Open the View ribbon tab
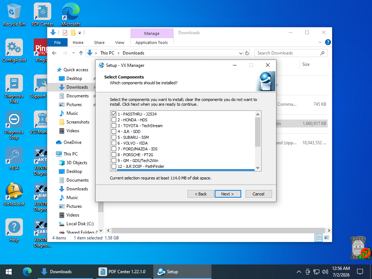The image size is (372, 279). click(x=120, y=43)
